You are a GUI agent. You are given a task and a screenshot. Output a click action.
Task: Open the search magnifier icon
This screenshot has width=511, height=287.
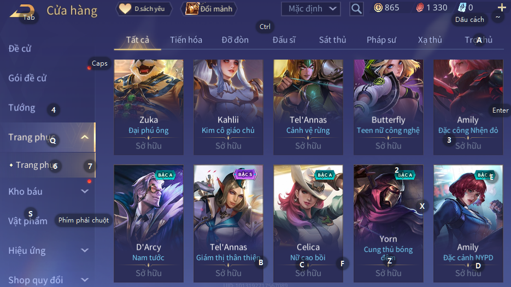(x=356, y=9)
